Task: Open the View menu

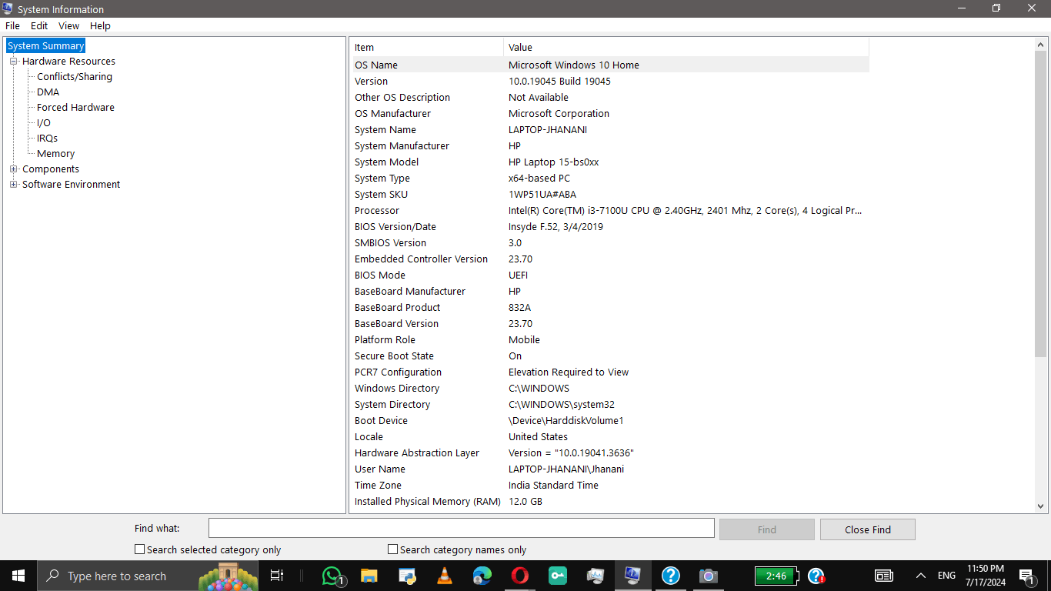Action: [68, 25]
